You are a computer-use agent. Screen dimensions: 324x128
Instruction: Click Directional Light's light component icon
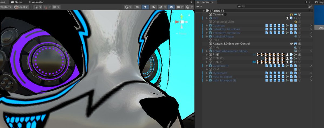coord(295,22)
